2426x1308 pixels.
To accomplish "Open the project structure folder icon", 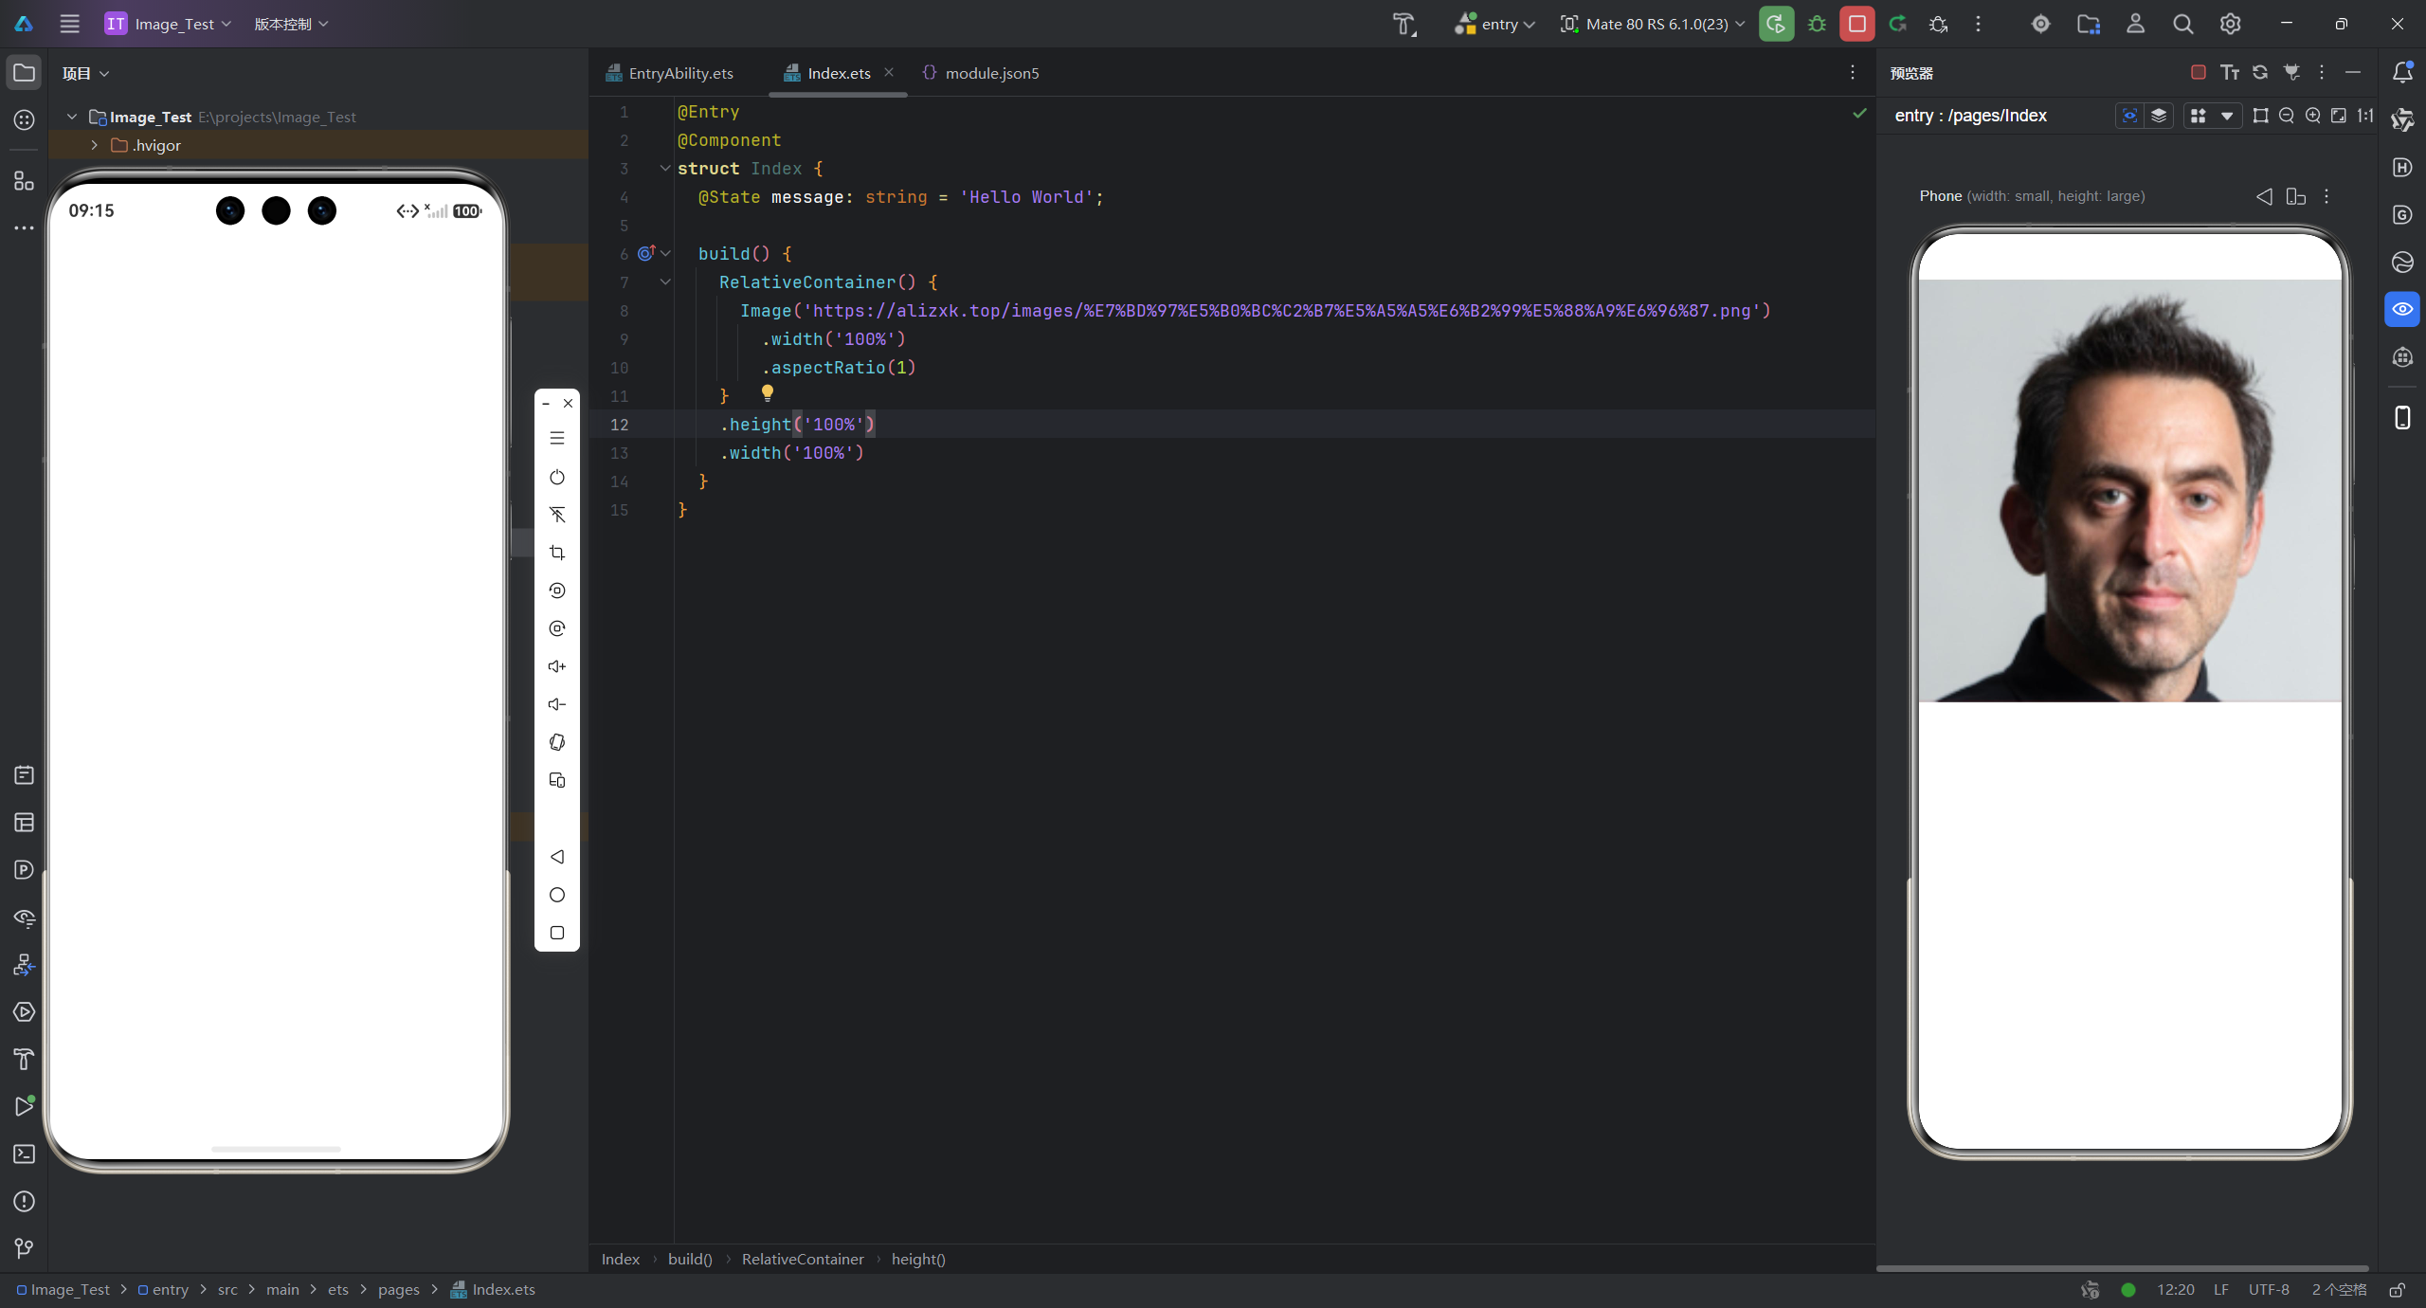I will (x=2088, y=24).
